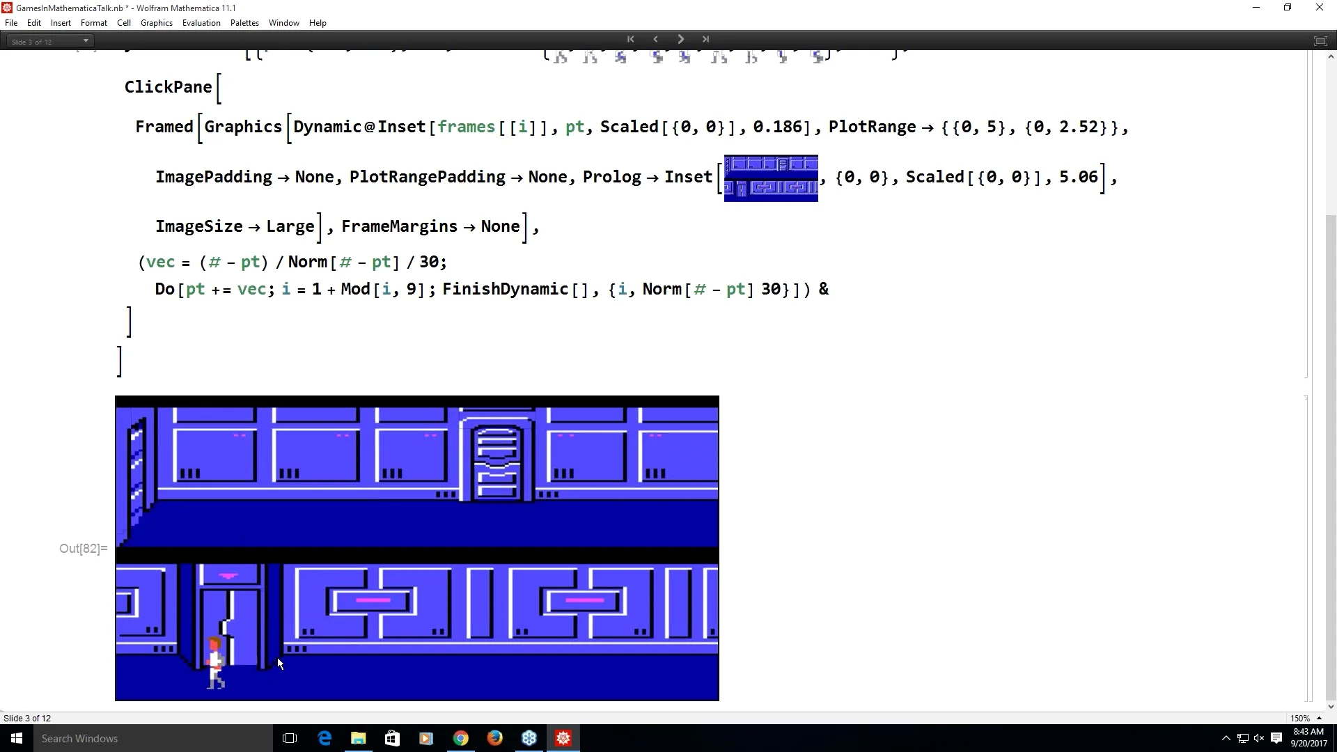Open Windows Start menu
This screenshot has width=1337, height=752.
click(x=17, y=738)
